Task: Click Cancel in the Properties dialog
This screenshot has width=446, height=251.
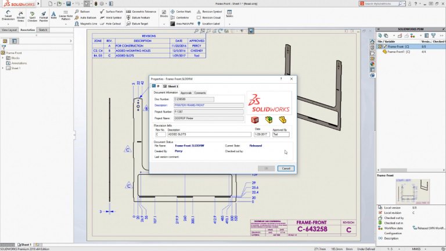Action: (286, 168)
